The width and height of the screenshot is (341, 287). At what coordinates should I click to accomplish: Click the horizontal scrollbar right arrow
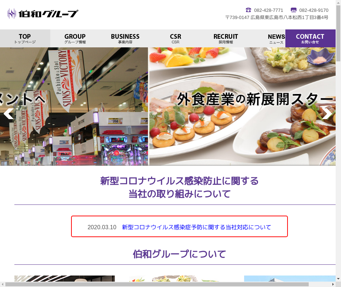[x=333, y=284]
